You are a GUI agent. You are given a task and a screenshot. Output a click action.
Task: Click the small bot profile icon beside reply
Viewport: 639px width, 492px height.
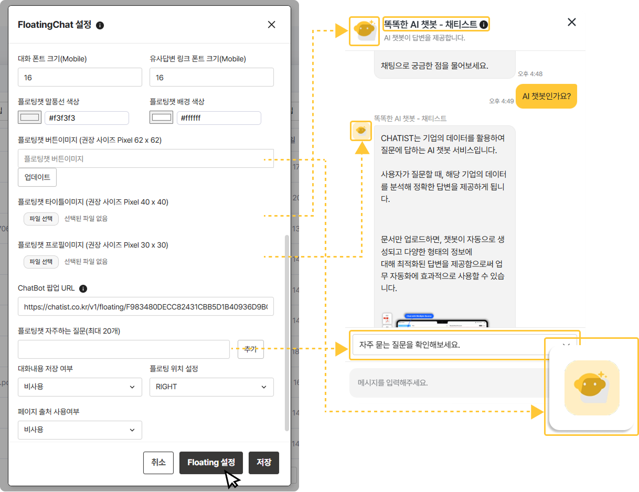[361, 130]
